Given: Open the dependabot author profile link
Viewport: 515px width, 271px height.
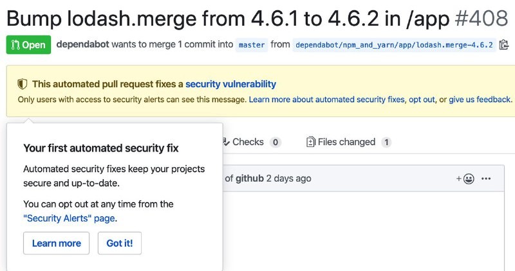Looking at the screenshot, I should (82, 45).
